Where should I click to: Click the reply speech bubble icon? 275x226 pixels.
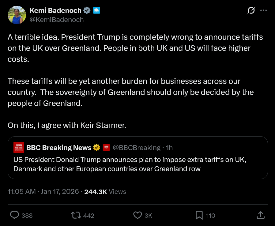[15, 215]
